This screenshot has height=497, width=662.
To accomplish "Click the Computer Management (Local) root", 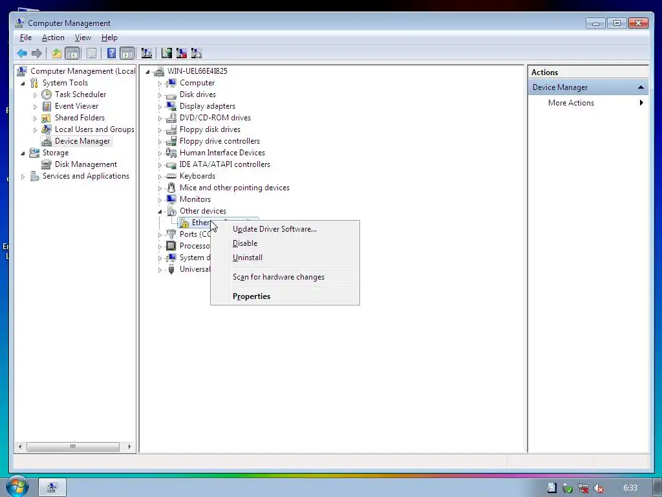I will coord(83,71).
